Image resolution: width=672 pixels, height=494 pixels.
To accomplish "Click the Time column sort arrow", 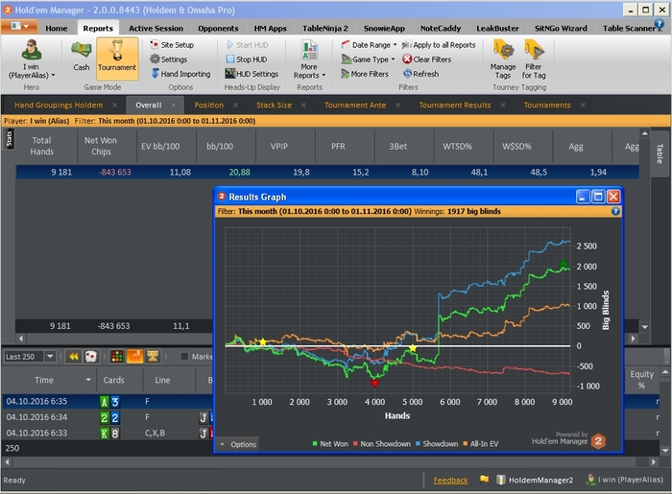I will 88,380.
